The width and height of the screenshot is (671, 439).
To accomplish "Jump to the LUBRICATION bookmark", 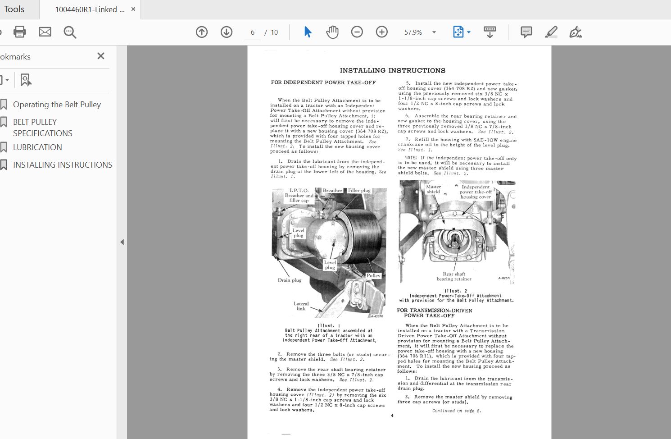I will 37,147.
